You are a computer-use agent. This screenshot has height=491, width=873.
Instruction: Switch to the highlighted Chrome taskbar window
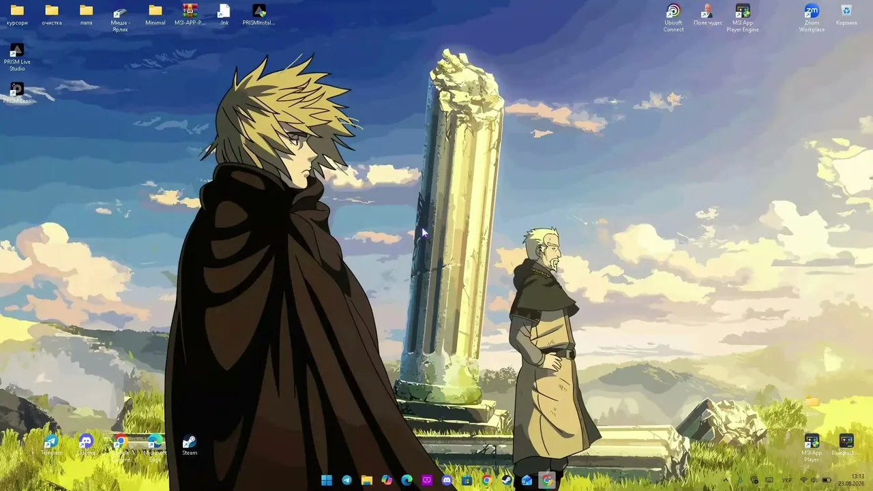click(547, 480)
